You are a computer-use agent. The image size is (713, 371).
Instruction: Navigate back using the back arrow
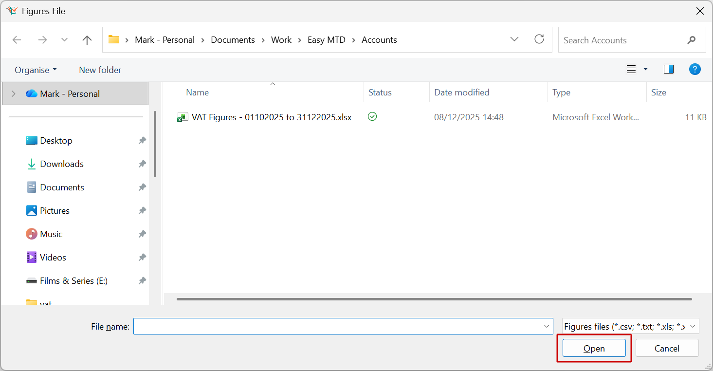click(17, 39)
